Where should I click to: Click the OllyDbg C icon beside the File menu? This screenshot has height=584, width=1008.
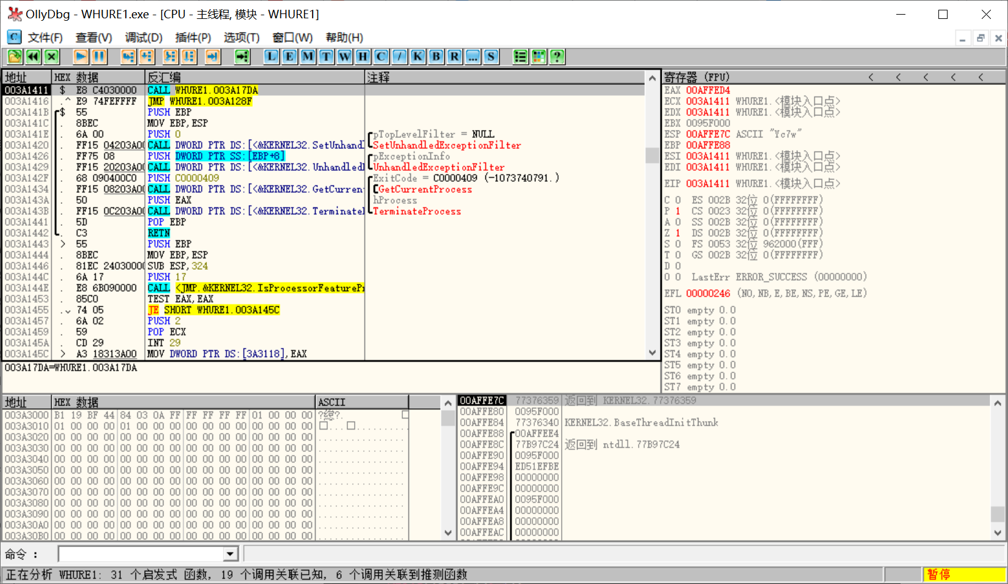[x=14, y=37]
